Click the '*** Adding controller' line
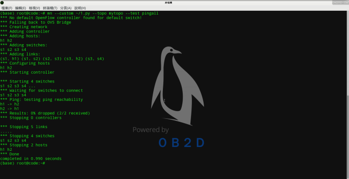The width and height of the screenshot is (349, 179). [25, 32]
